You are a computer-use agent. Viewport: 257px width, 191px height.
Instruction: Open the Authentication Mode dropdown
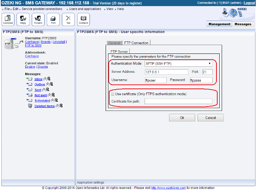[x=178, y=64]
